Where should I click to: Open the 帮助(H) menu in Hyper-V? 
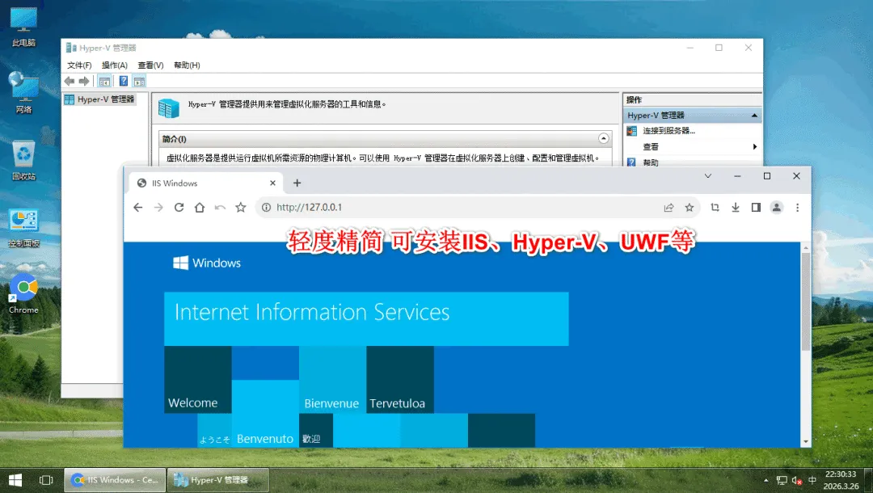point(187,65)
